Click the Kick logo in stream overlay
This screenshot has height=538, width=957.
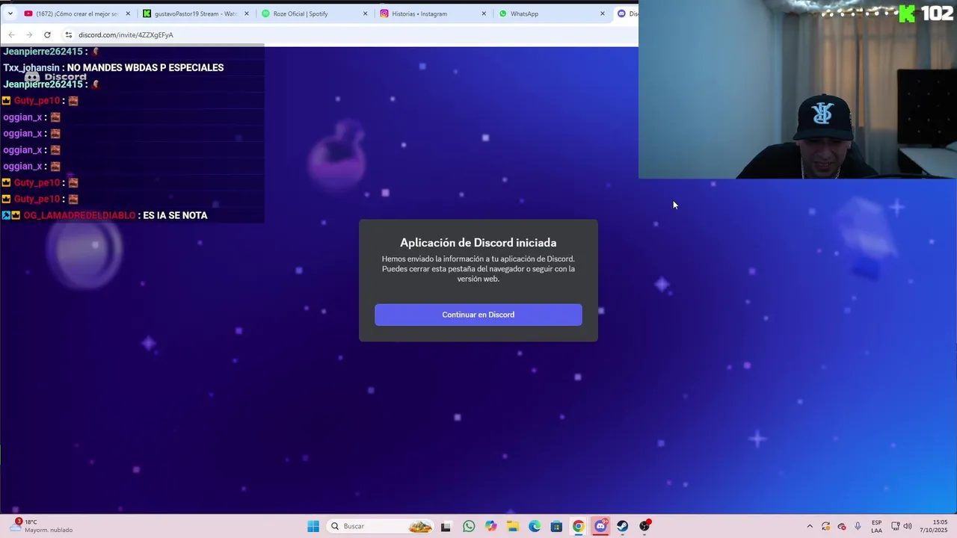[x=907, y=13]
